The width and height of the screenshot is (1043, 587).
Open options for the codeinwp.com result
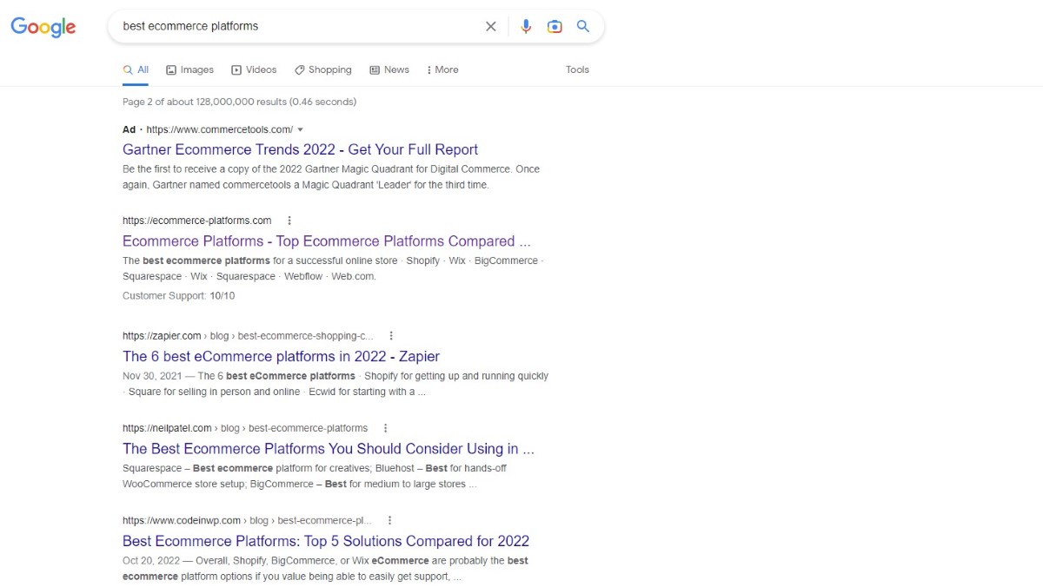point(389,521)
